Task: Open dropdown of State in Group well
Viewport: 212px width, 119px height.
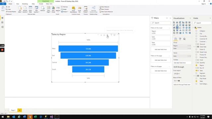Action: (x=188, y=49)
